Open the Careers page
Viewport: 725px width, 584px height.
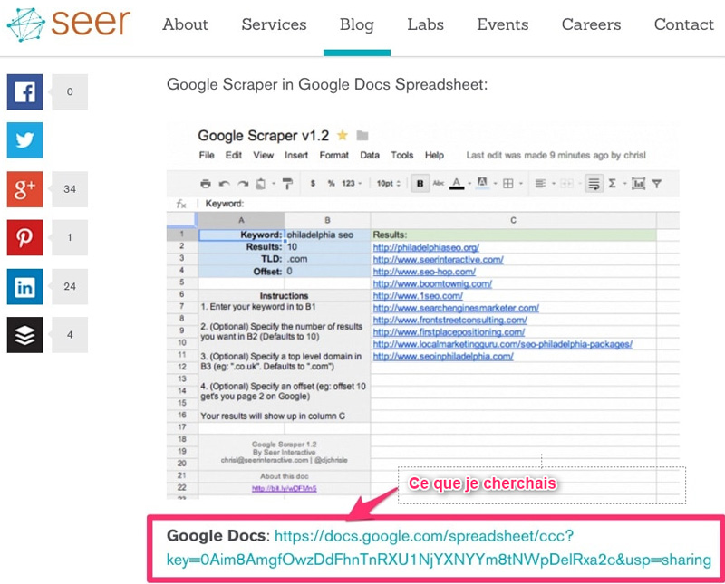[592, 24]
